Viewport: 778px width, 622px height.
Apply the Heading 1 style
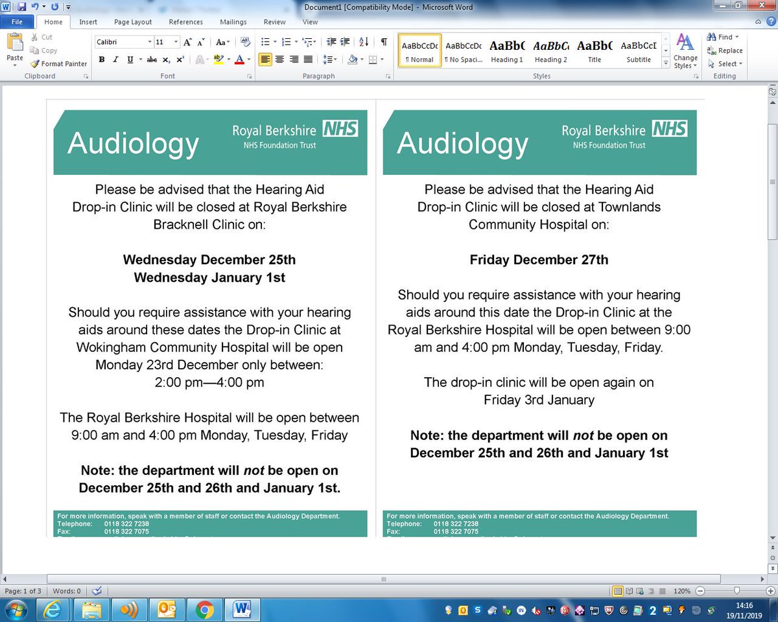tap(507, 51)
